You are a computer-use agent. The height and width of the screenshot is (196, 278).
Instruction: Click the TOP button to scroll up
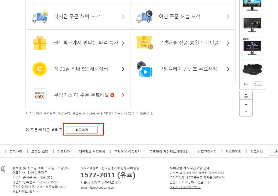(x=246, y=95)
